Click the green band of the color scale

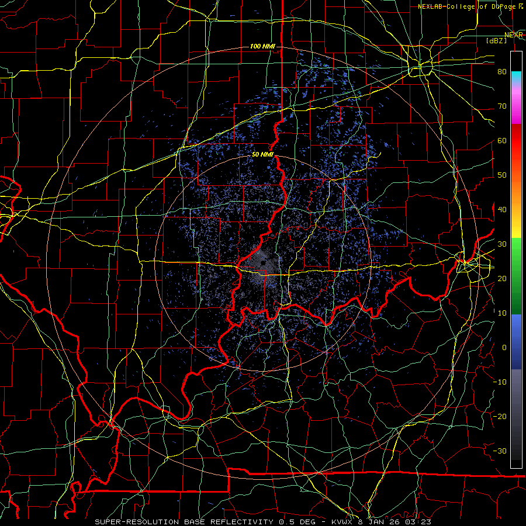(516, 276)
